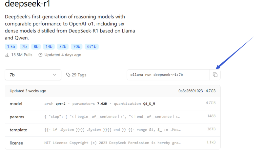Click the download icon next to Pulls
Image resolution: width=263 pixels, height=154 pixels.
point(7,55)
